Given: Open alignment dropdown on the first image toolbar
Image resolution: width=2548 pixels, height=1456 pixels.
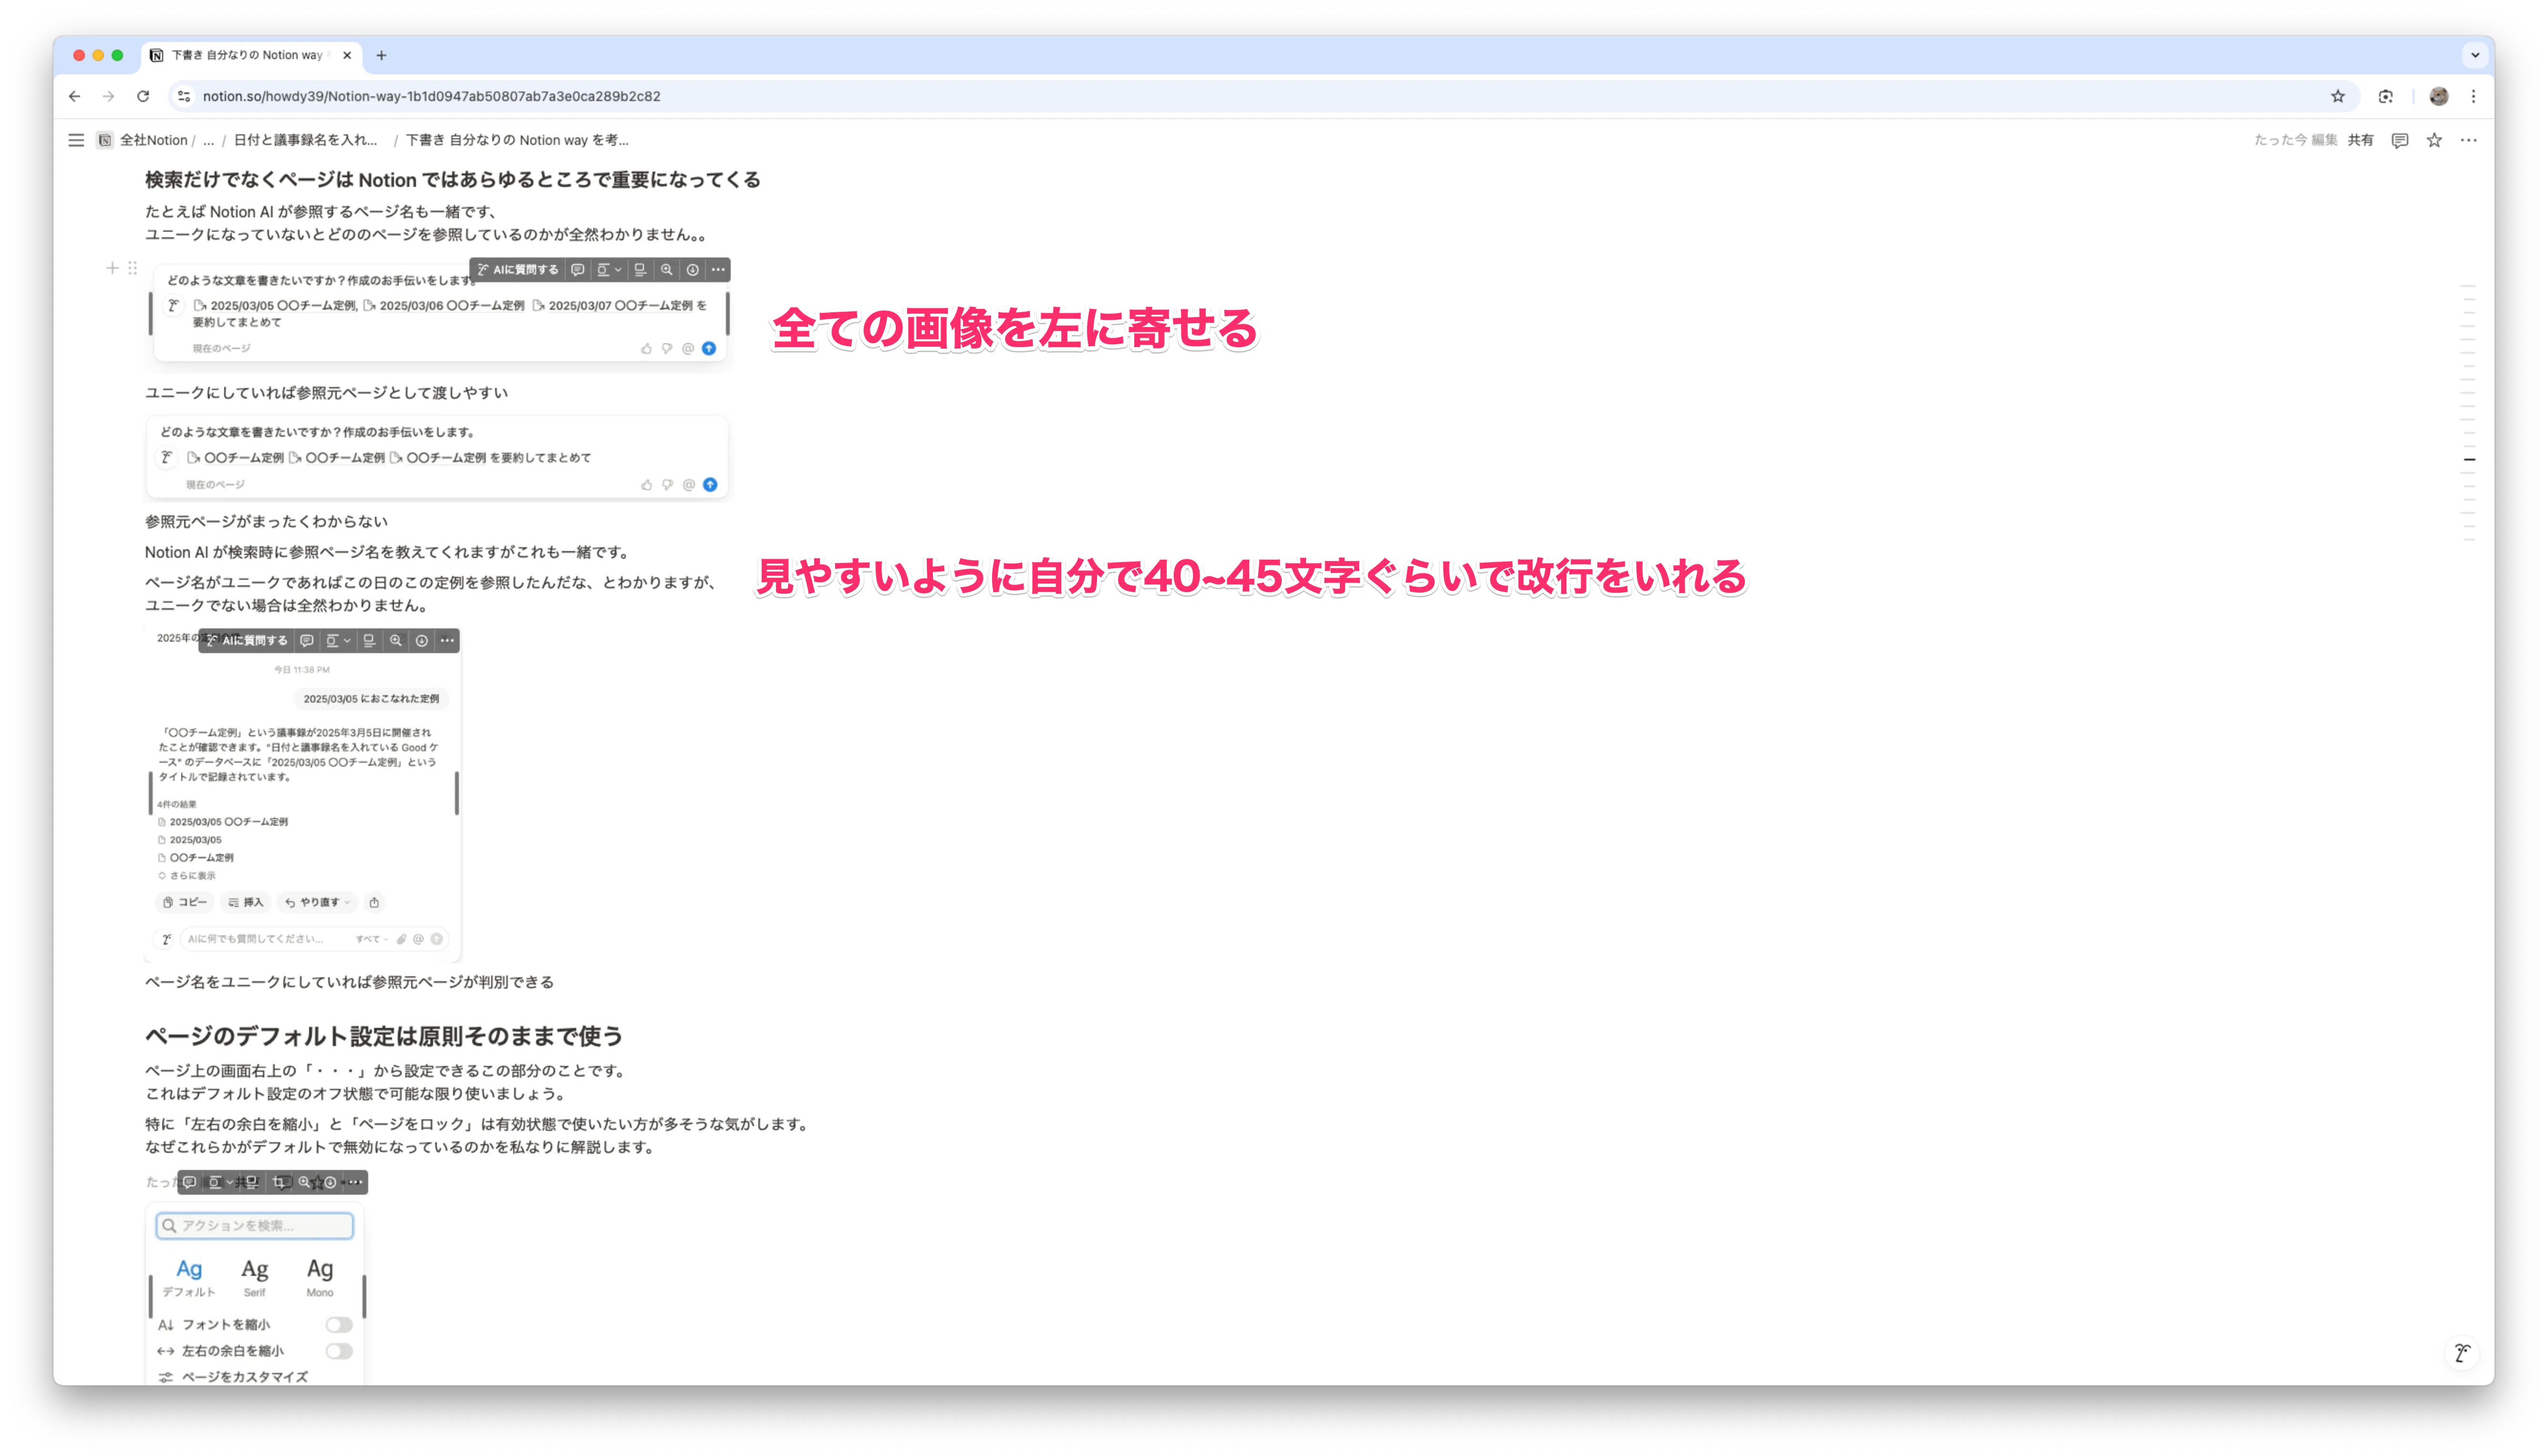Looking at the screenshot, I should 608,270.
